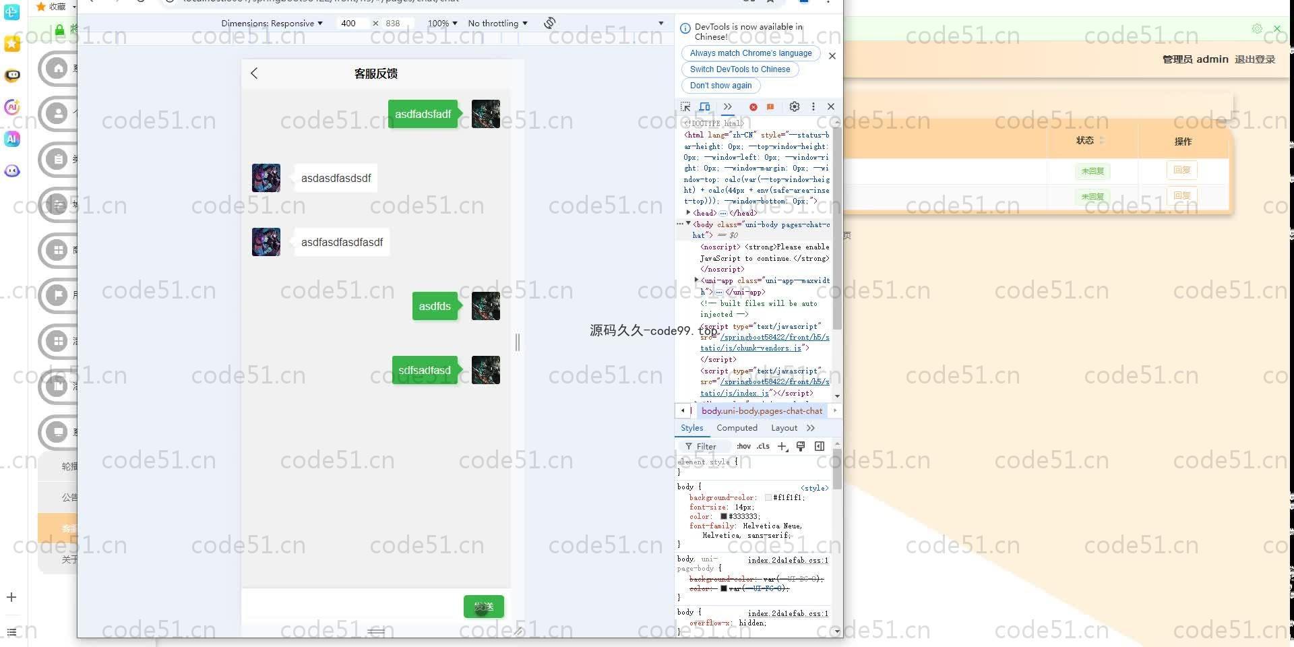Click 'Don't show again' button
Screen dimensions: 1294x647
pyautogui.click(x=720, y=86)
